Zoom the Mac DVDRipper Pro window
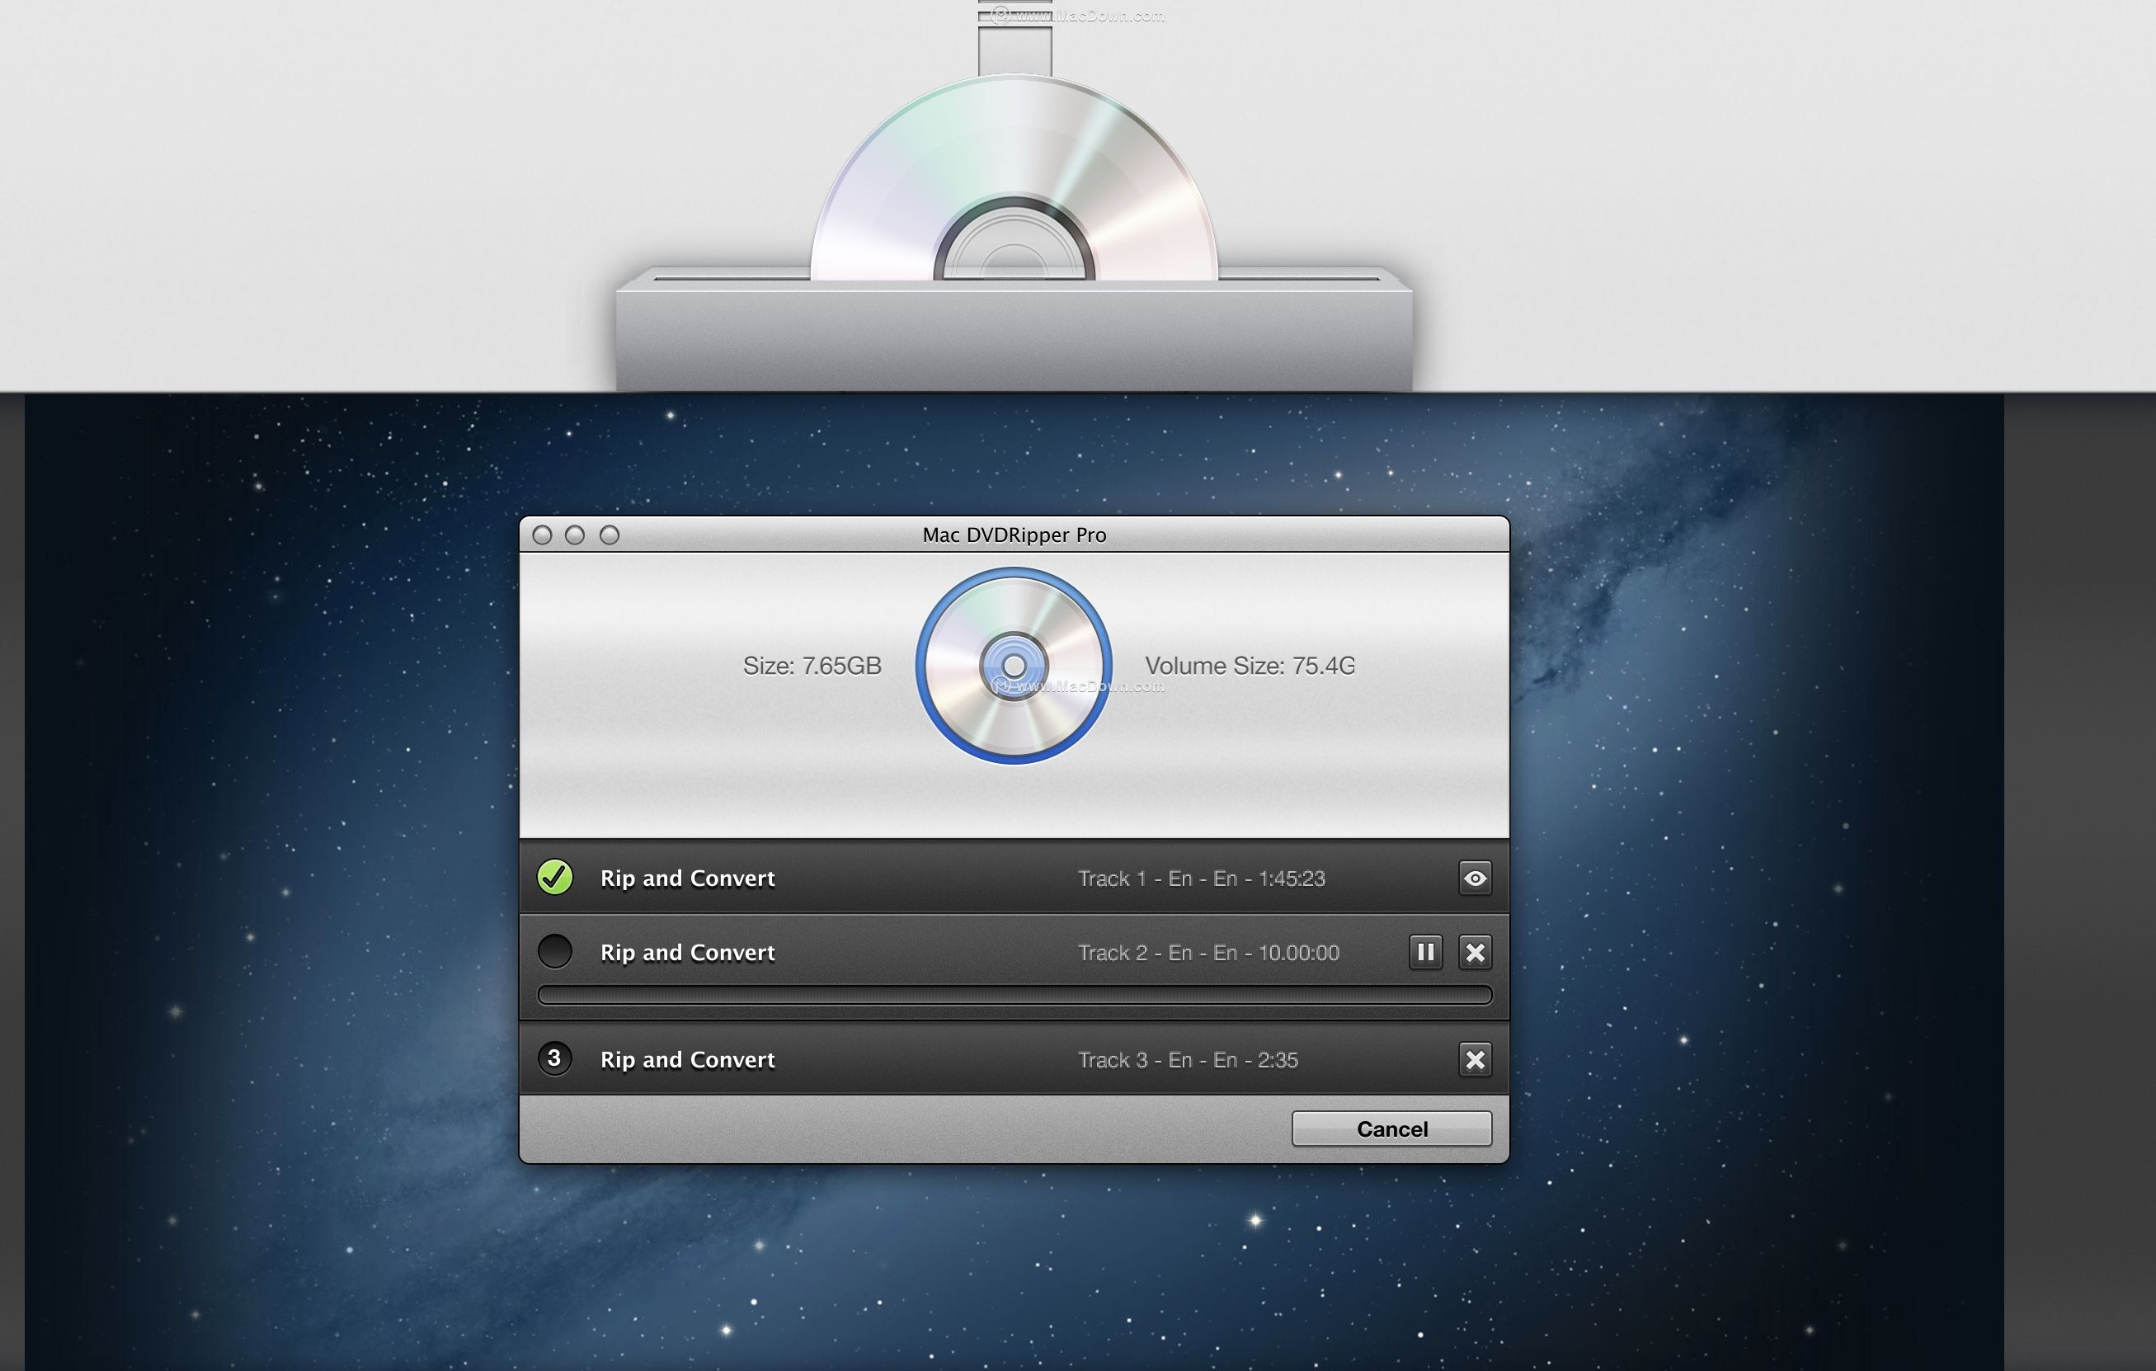 pyautogui.click(x=609, y=535)
